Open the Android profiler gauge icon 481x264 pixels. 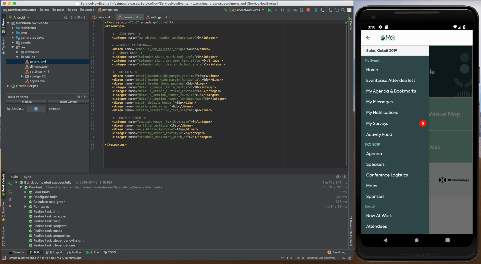click(x=295, y=10)
